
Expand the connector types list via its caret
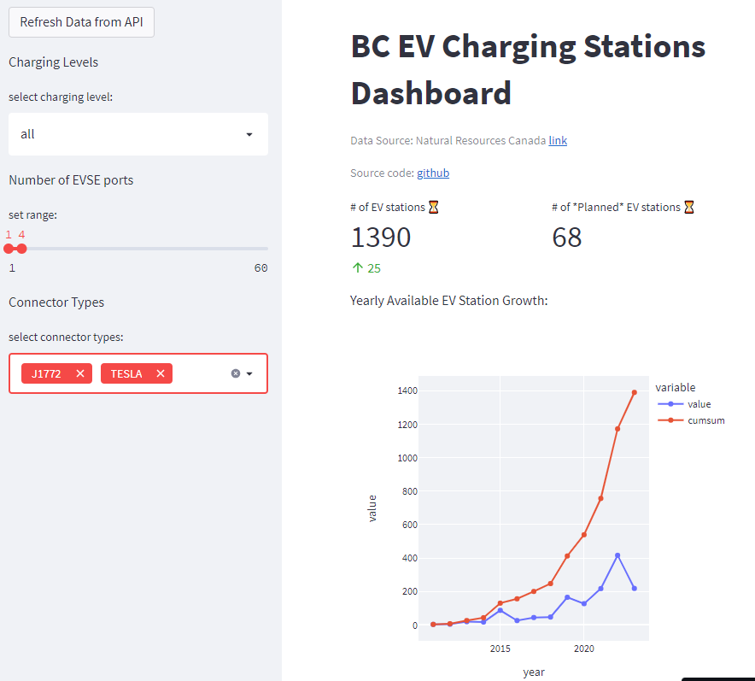[249, 373]
